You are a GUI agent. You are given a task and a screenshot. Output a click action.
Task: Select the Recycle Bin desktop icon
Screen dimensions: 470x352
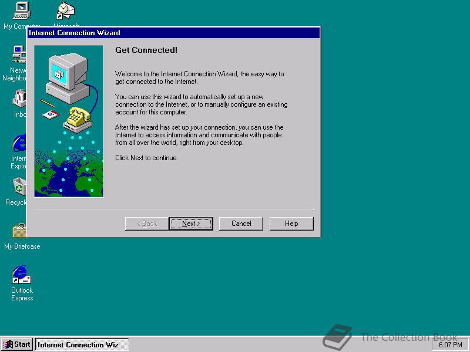[x=20, y=187]
